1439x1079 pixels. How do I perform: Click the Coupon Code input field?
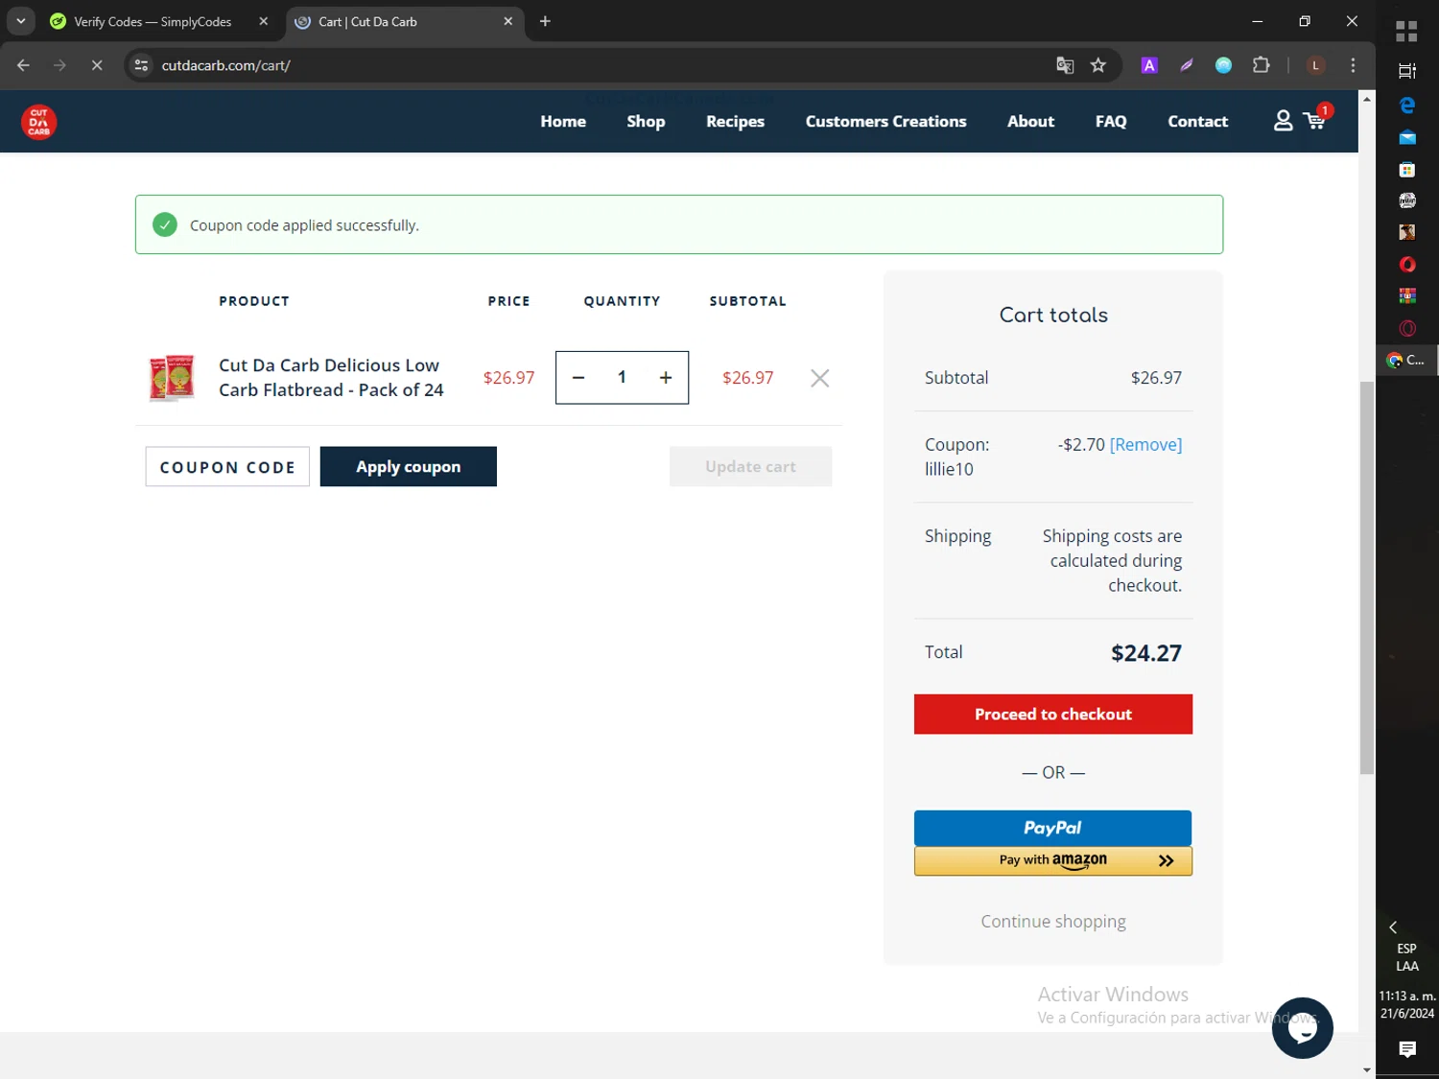pyautogui.click(x=227, y=467)
